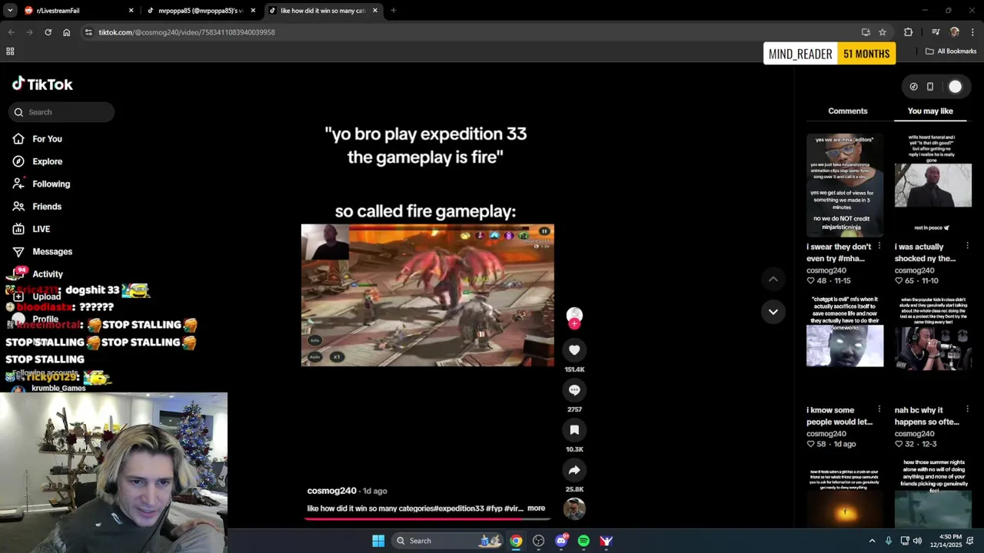Open comments via speech bubble icon

tap(574, 389)
